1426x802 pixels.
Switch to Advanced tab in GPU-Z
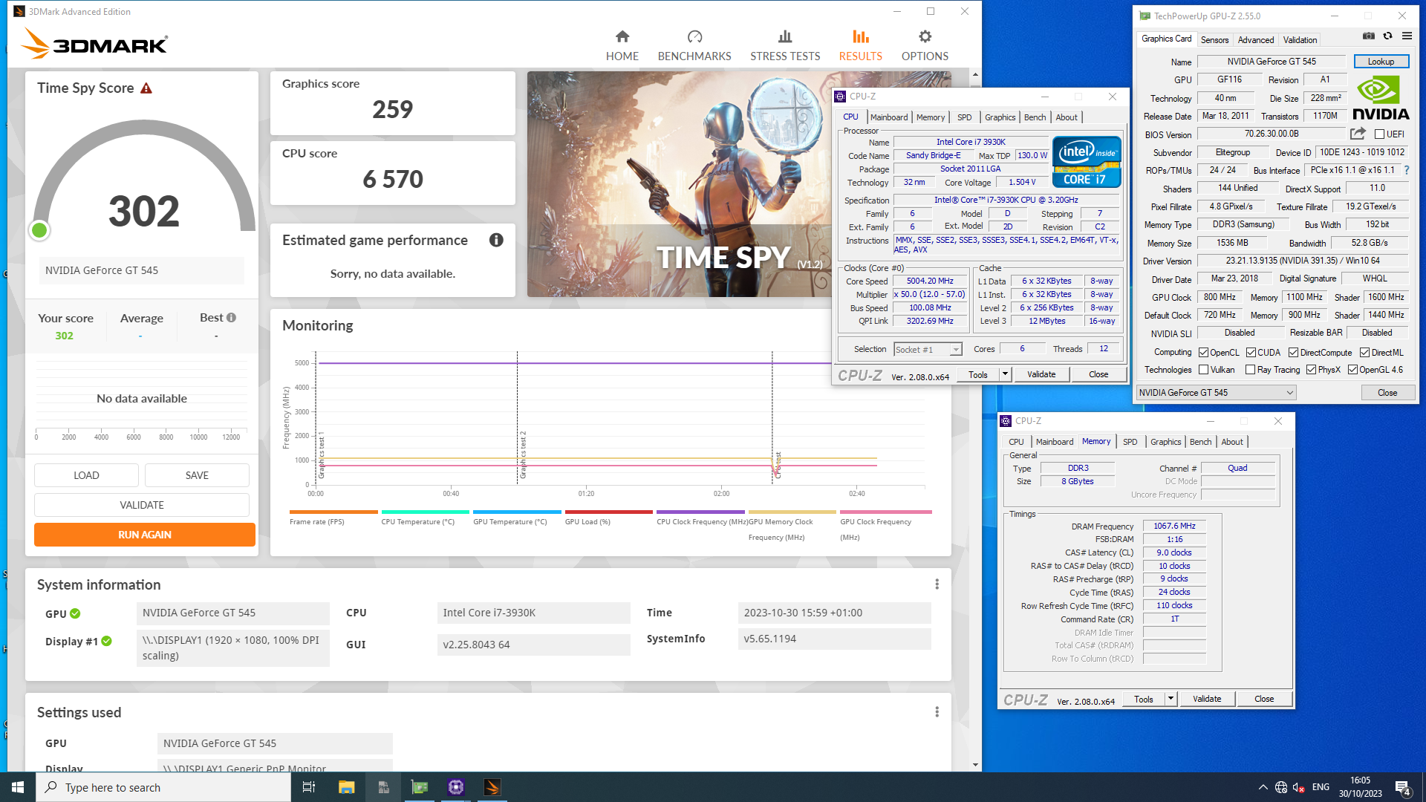1256,40
